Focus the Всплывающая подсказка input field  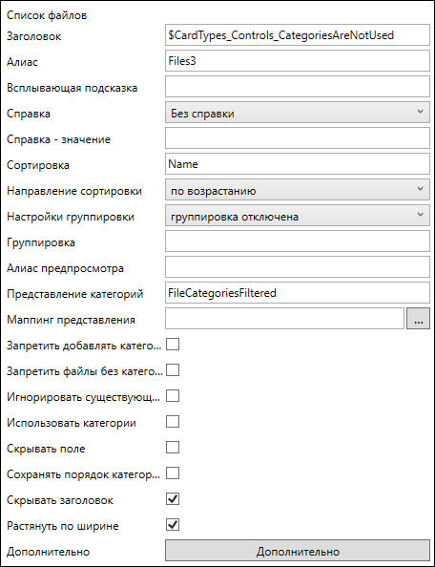click(298, 87)
